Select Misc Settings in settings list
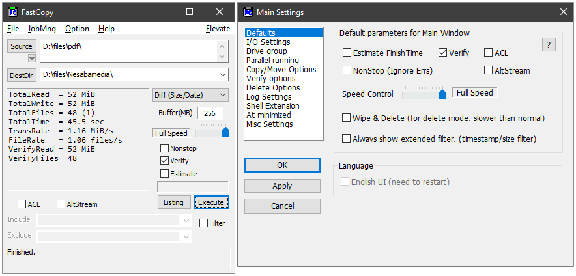Image resolution: width=576 pixels, height=276 pixels. coord(283,124)
